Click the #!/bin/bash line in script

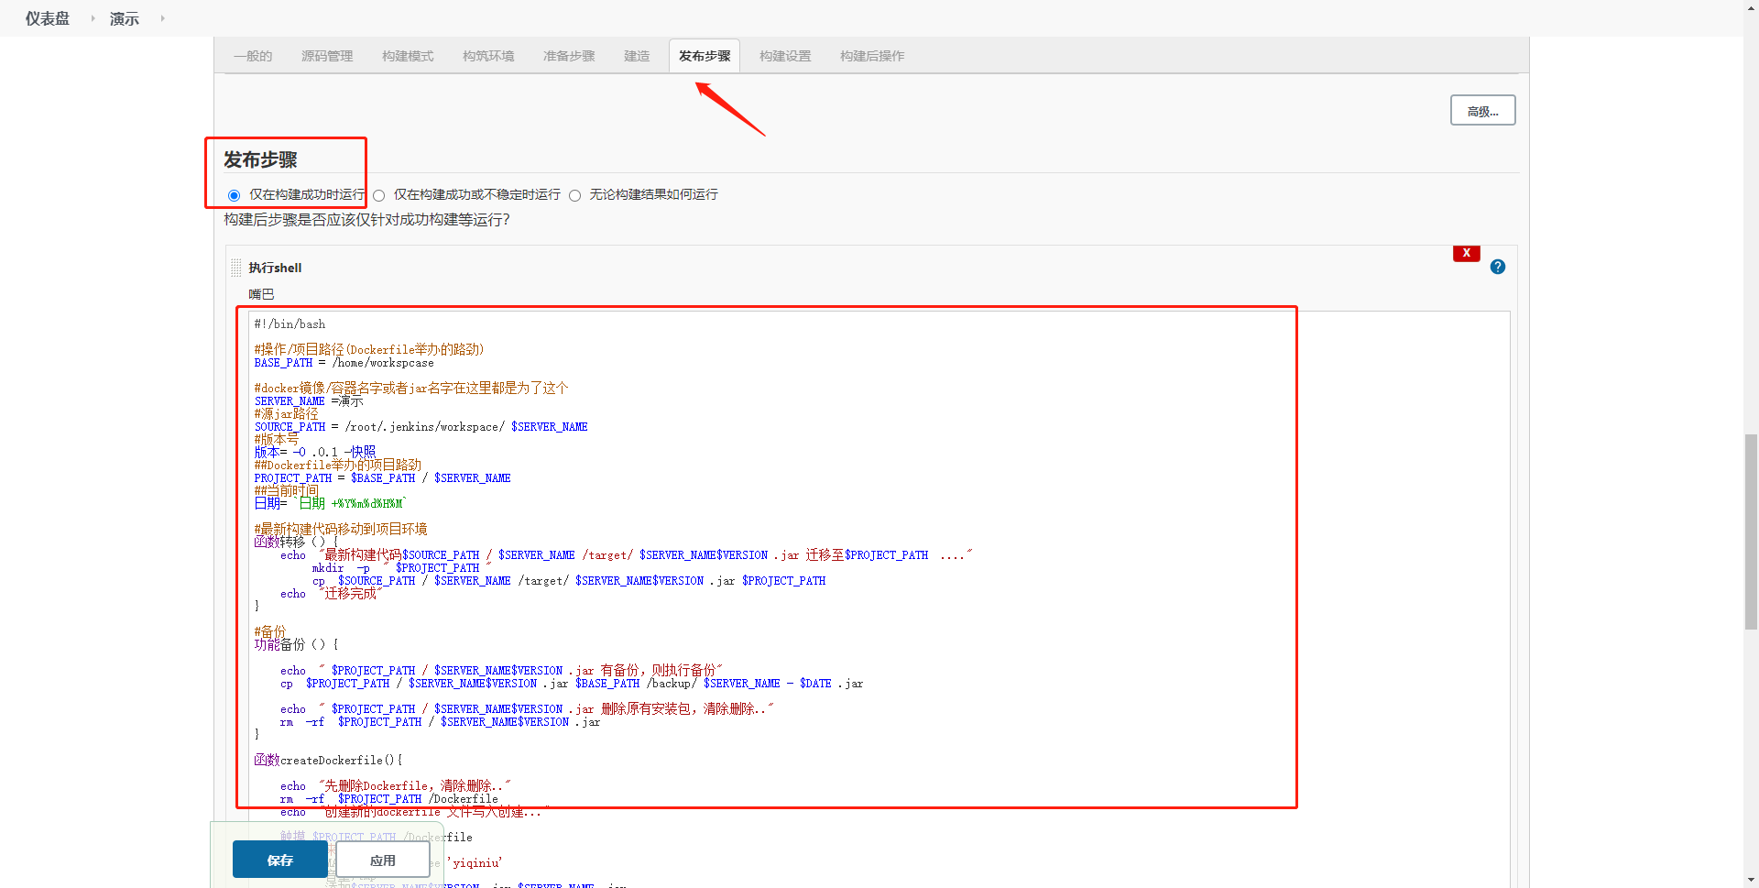pos(290,324)
